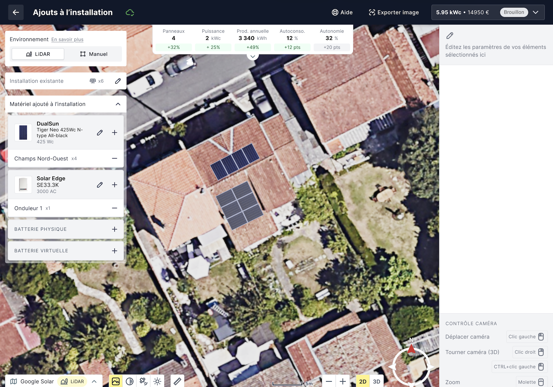The image size is (553, 387).
Task: Open the En savoir plus link
Action: 67,39
